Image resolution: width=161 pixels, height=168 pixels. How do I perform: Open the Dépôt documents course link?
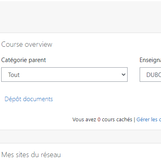tap(29, 99)
